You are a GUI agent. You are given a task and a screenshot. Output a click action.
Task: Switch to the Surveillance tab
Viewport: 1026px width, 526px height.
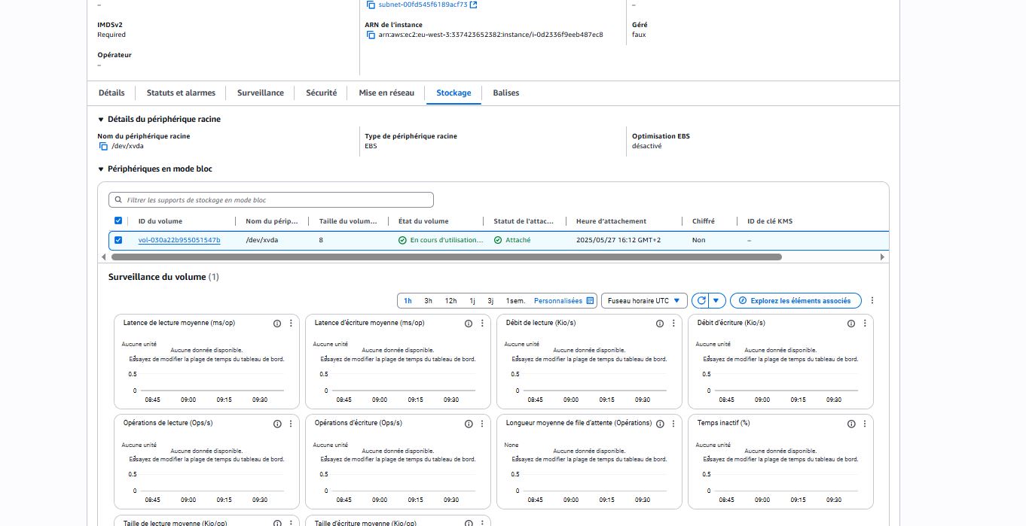260,93
